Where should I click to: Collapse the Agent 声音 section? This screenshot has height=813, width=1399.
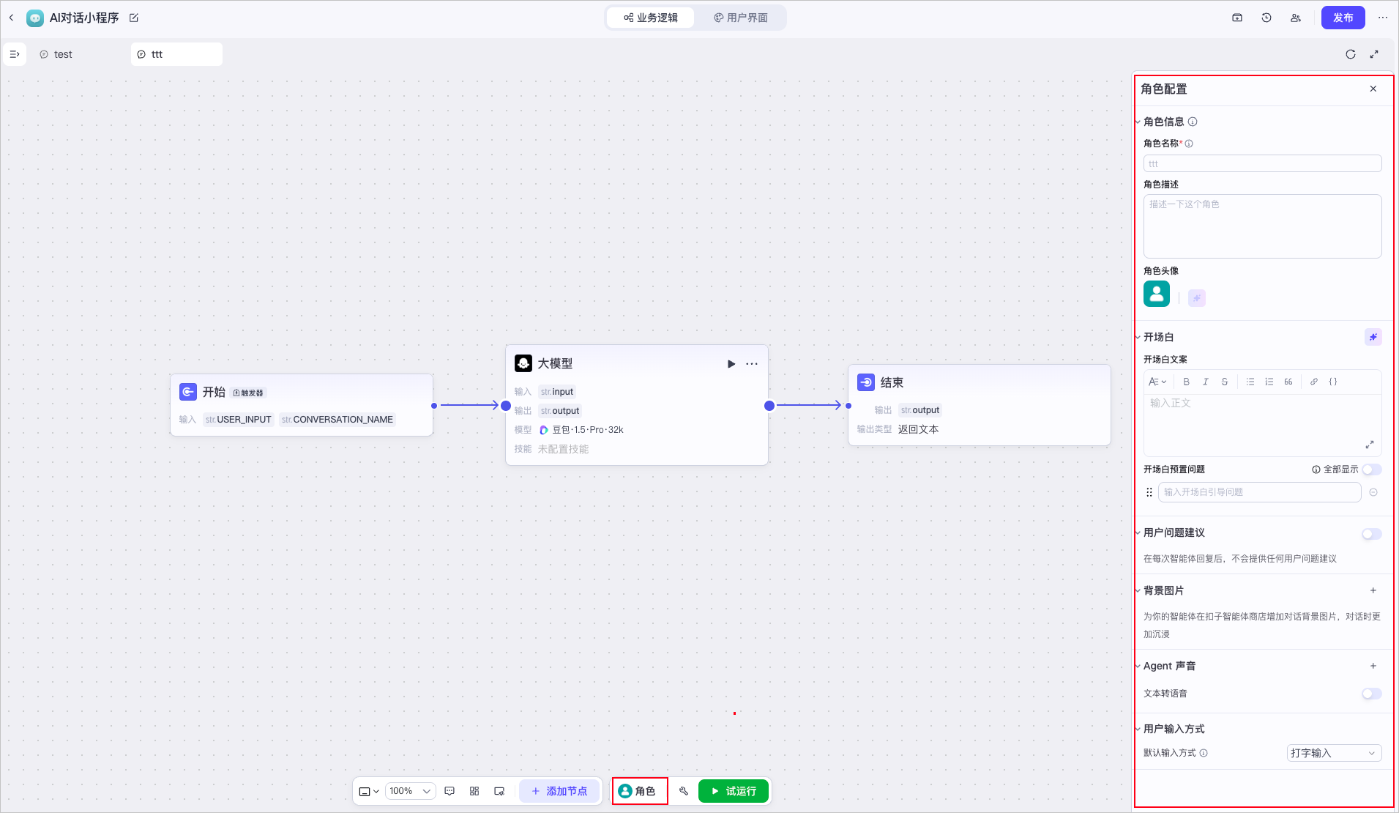(1138, 667)
